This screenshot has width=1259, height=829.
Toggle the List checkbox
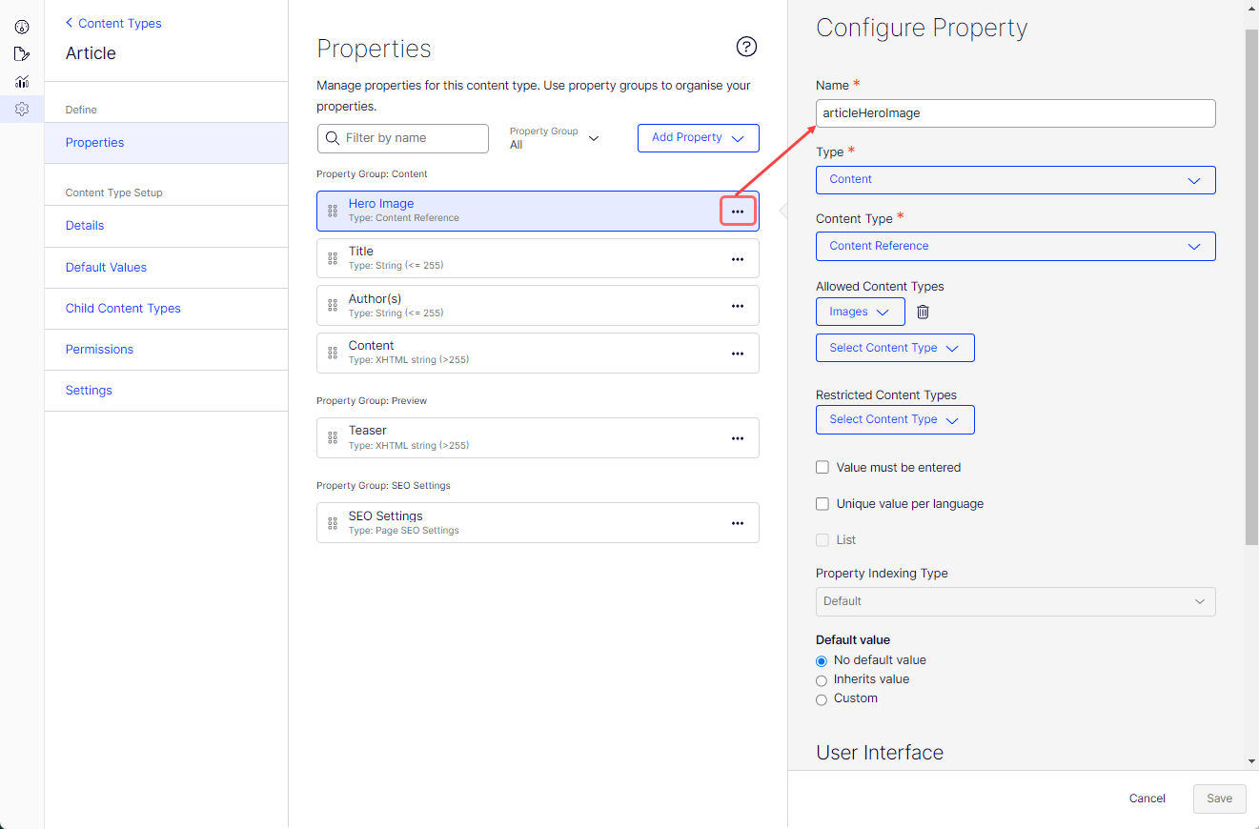[822, 540]
